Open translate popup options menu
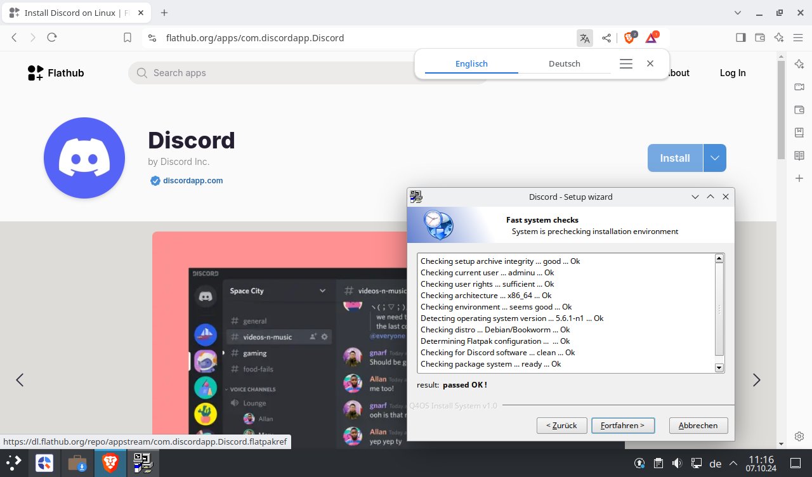This screenshot has height=477, width=812. tap(626, 63)
